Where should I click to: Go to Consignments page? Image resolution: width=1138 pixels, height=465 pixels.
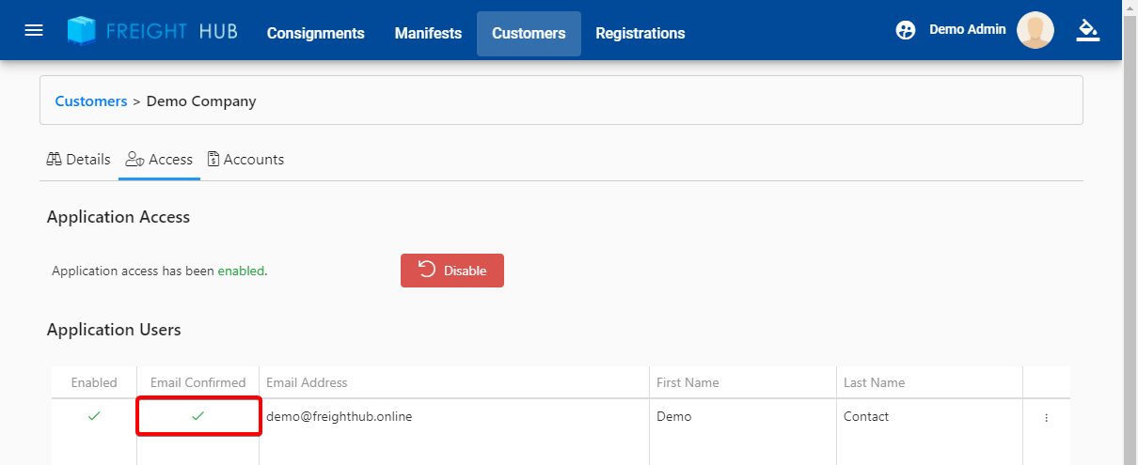315,33
